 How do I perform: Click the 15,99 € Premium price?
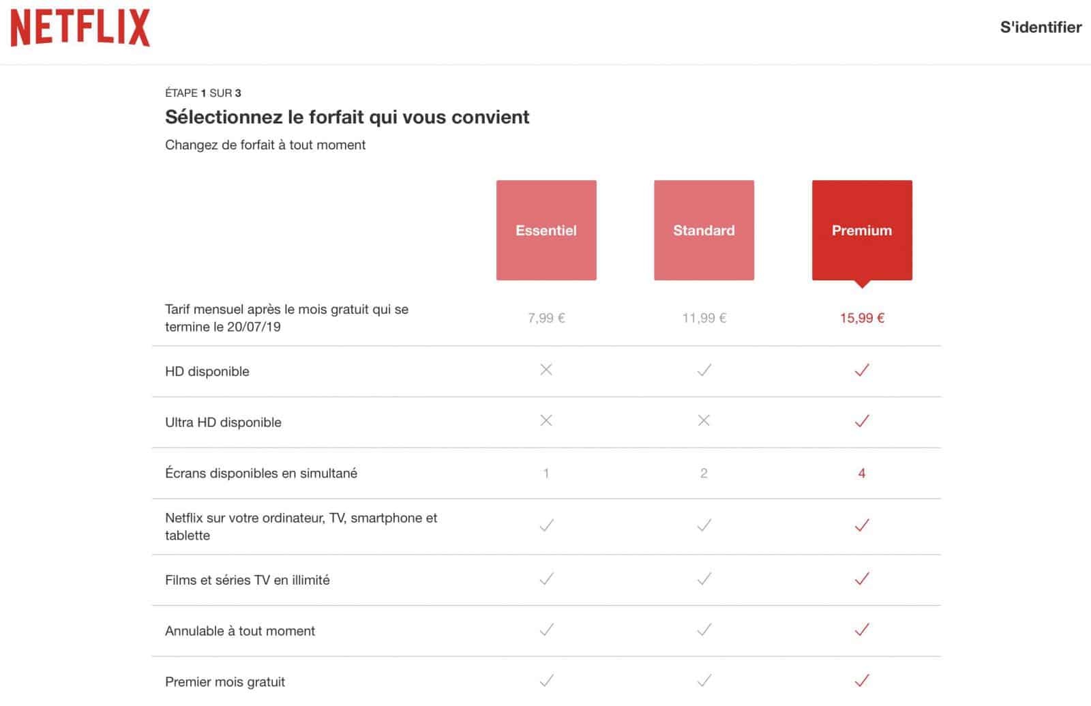[x=862, y=317]
